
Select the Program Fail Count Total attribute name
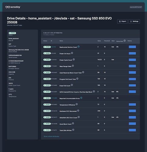coord(68,79)
